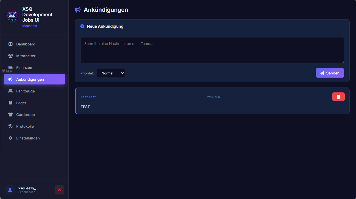Close the panel with the red X button
This screenshot has width=356, height=199.
pyautogui.click(x=59, y=190)
